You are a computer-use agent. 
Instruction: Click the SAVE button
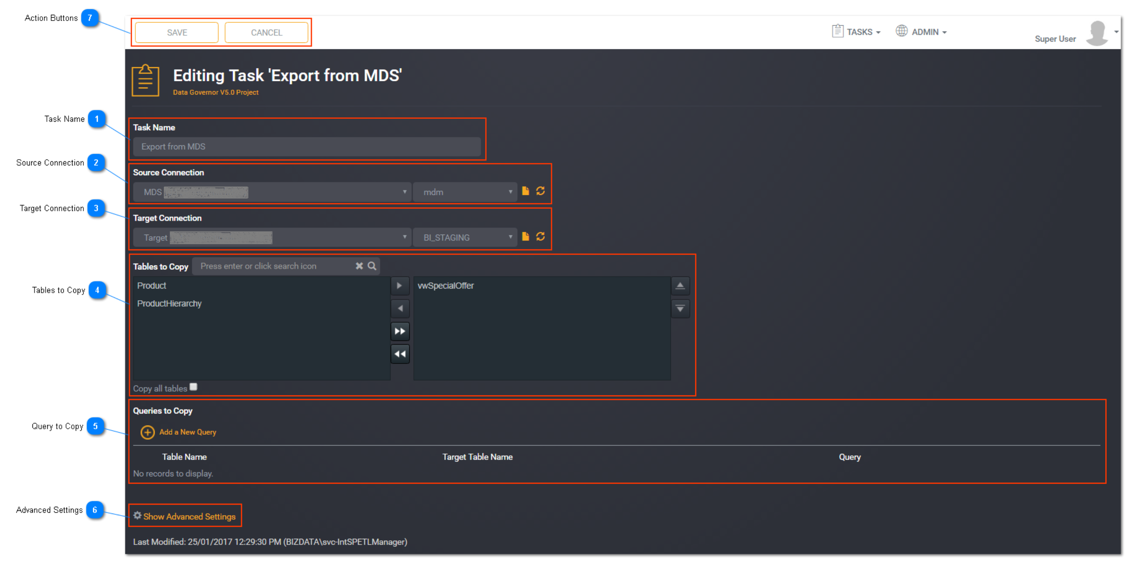(177, 32)
